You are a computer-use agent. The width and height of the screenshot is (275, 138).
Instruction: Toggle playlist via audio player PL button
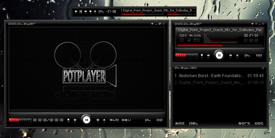(247, 55)
